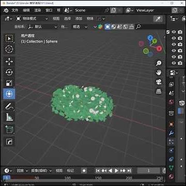Open the Physics properties tab
The height and width of the screenshot is (186, 186).
pyautogui.click(x=171, y=150)
